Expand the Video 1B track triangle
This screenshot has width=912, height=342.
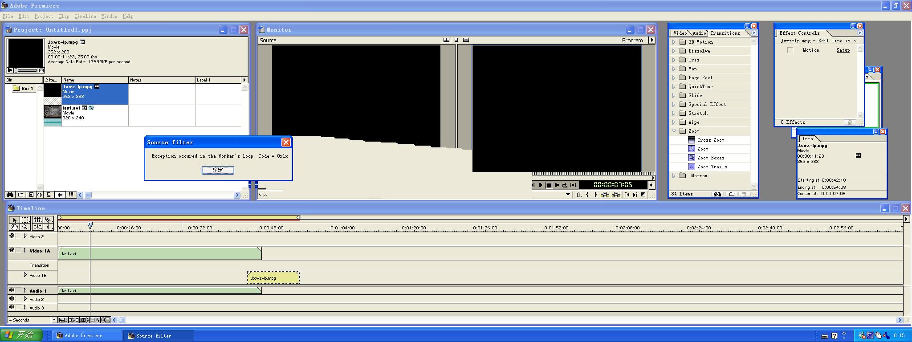[25, 275]
